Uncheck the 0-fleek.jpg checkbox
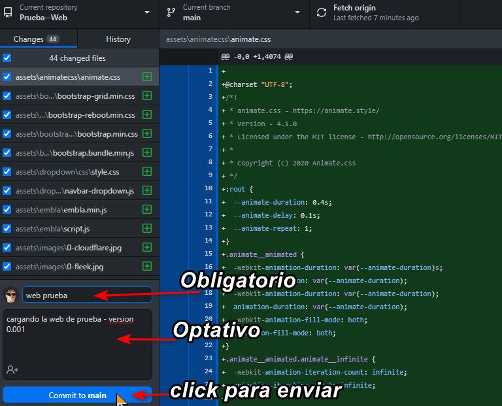This screenshot has height=406, width=502. [7, 266]
